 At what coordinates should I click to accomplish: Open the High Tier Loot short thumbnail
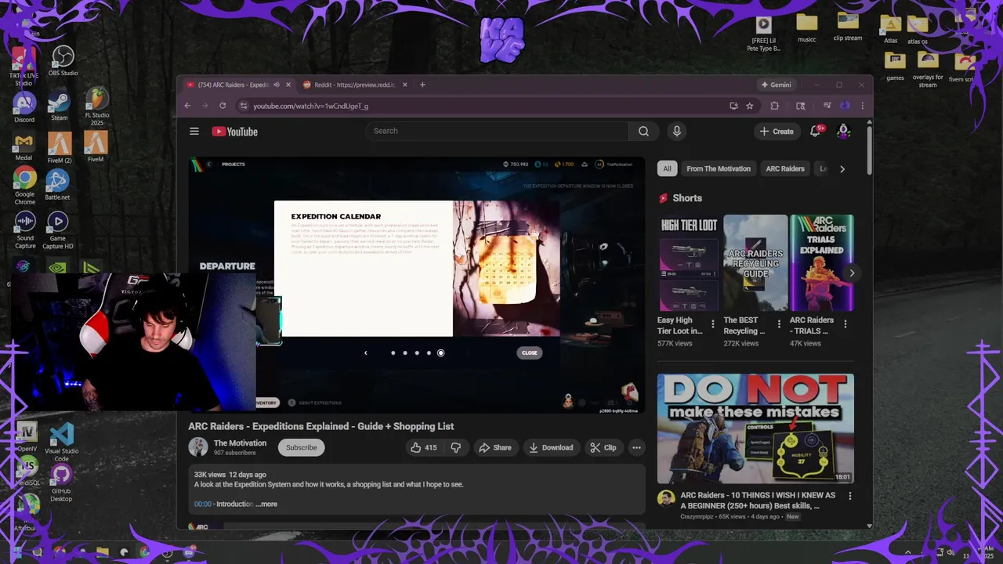(x=688, y=262)
